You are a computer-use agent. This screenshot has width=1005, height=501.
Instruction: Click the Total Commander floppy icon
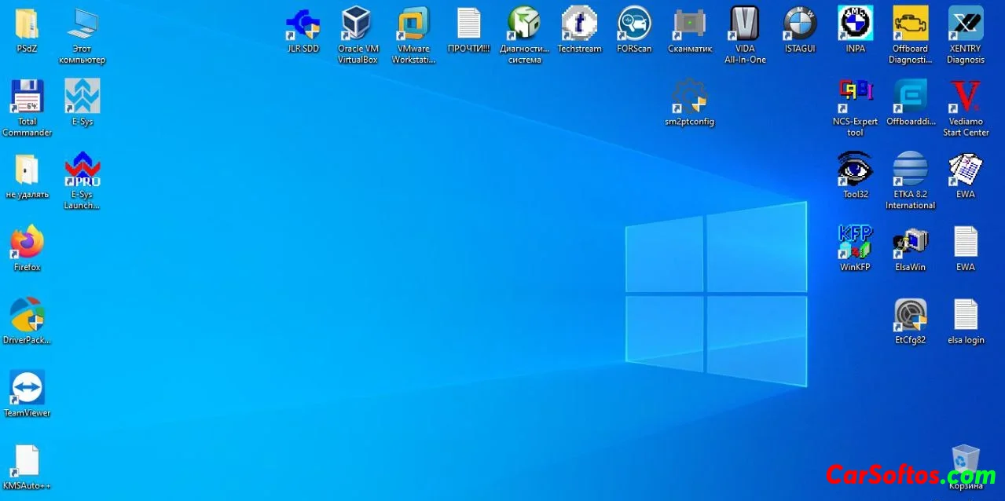27,97
